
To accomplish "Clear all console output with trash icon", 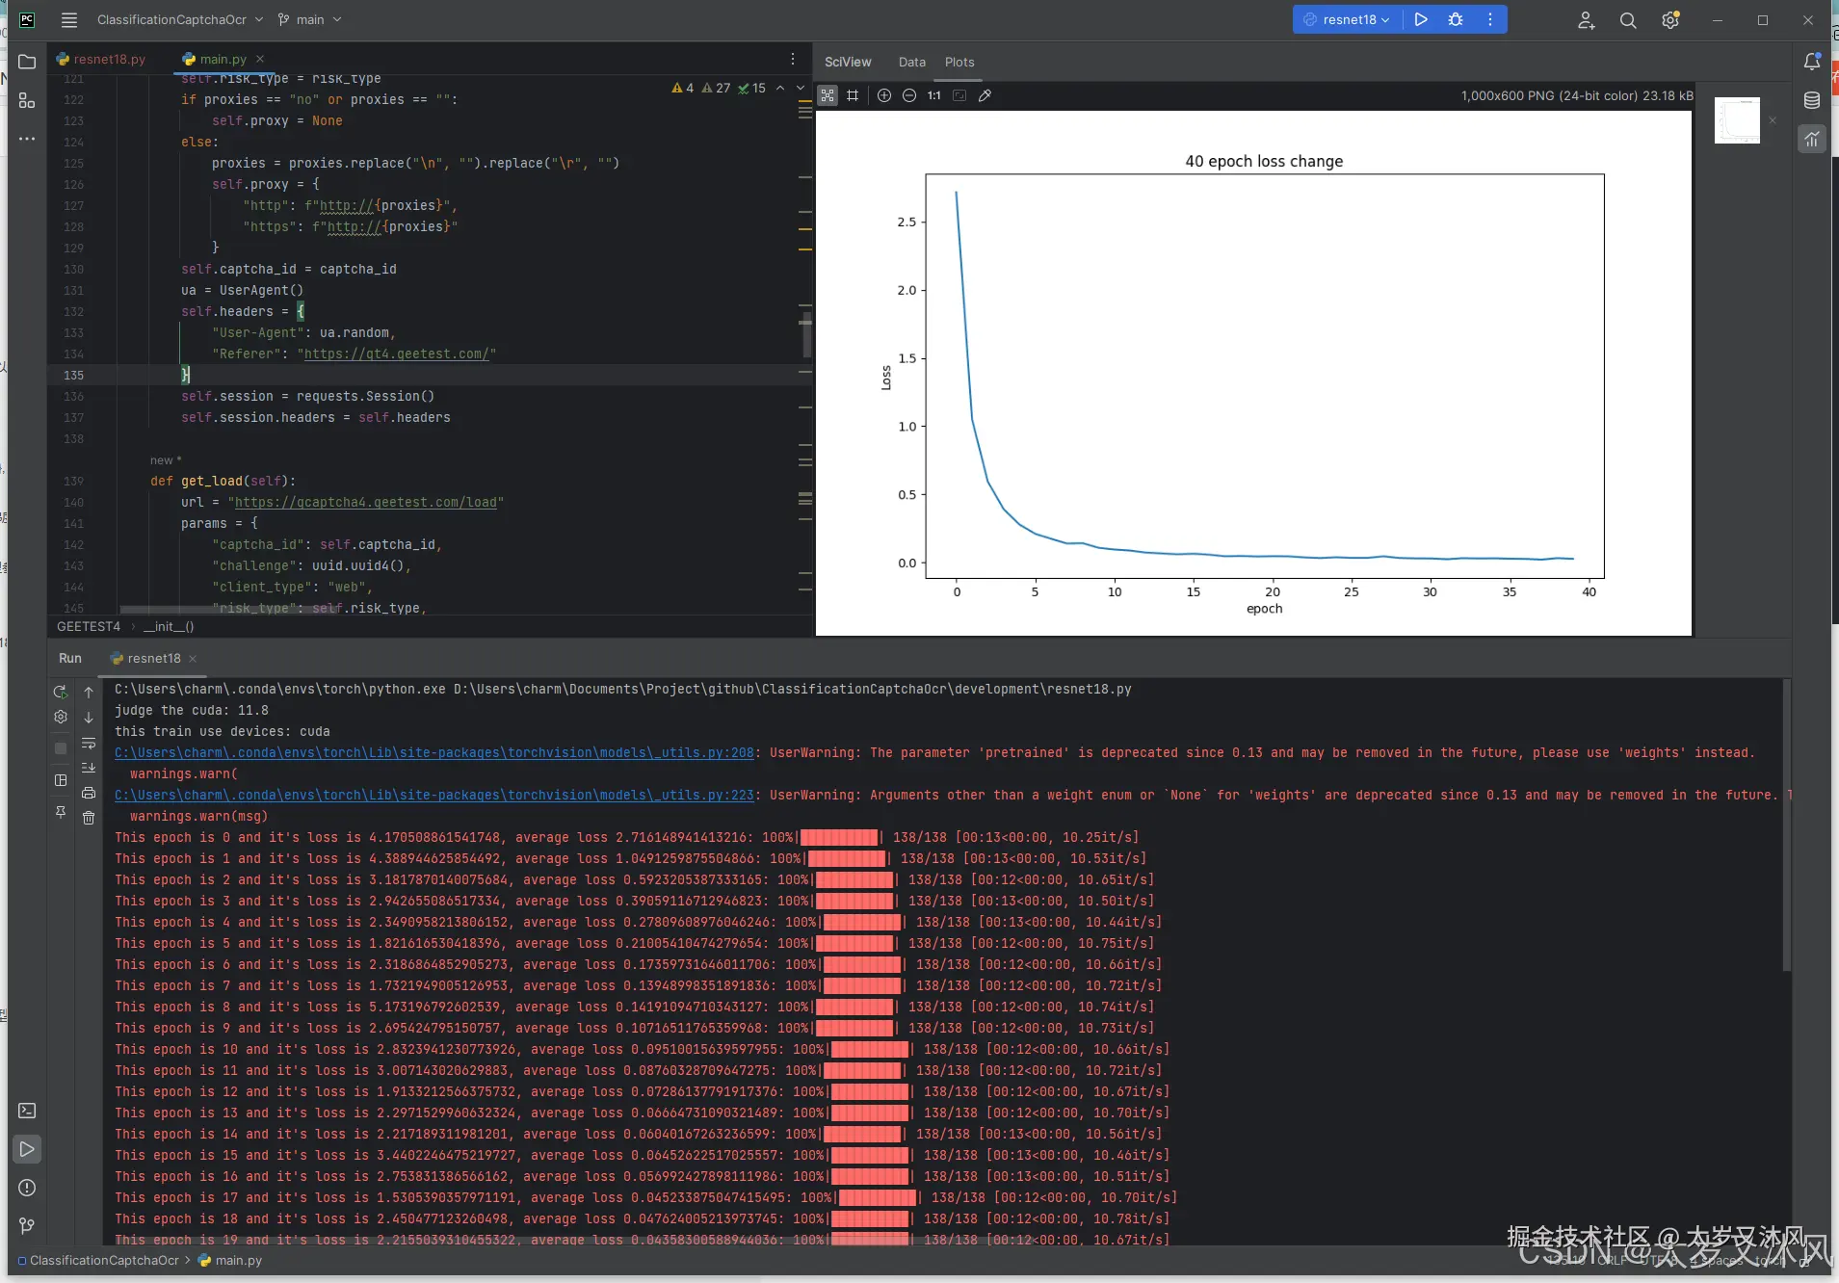I will (x=89, y=818).
